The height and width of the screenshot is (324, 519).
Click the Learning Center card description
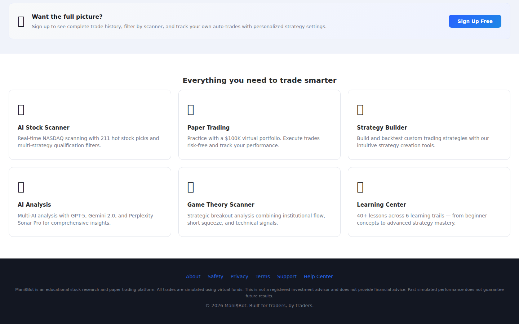click(x=422, y=219)
